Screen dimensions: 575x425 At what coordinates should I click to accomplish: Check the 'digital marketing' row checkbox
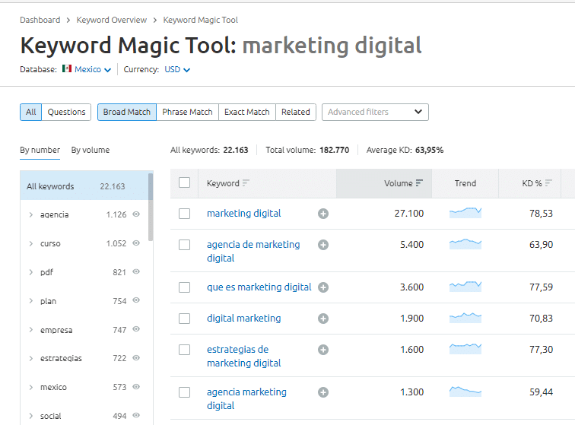pyautogui.click(x=184, y=319)
